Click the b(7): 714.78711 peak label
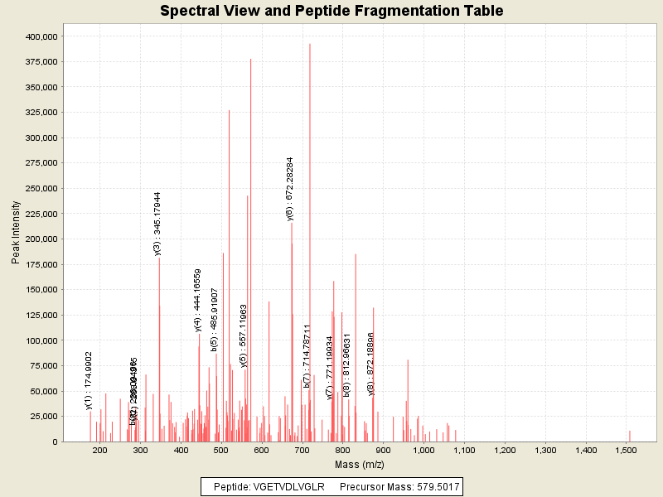 coord(307,356)
